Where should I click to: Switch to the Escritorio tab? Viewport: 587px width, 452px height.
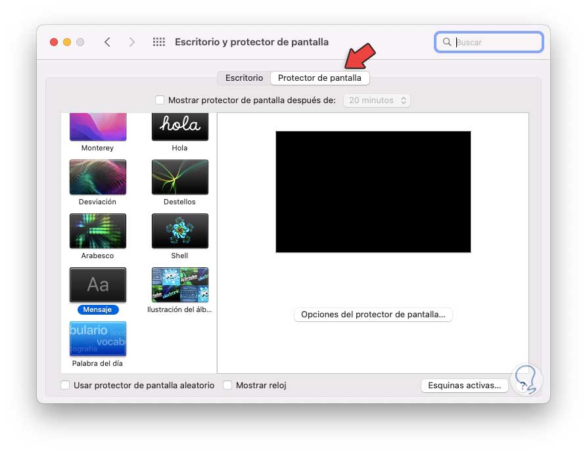pos(244,78)
